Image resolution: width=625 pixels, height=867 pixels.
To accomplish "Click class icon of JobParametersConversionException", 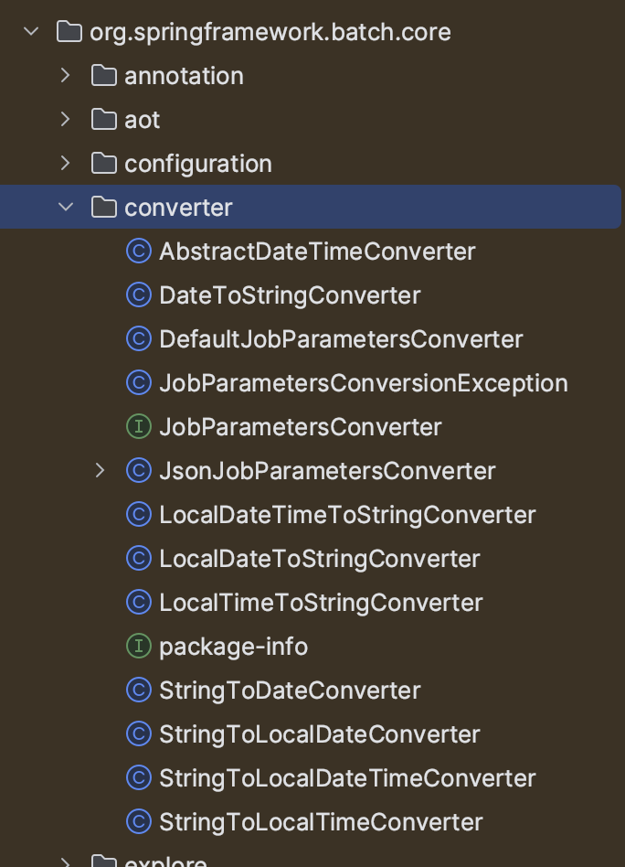I will pyautogui.click(x=139, y=382).
